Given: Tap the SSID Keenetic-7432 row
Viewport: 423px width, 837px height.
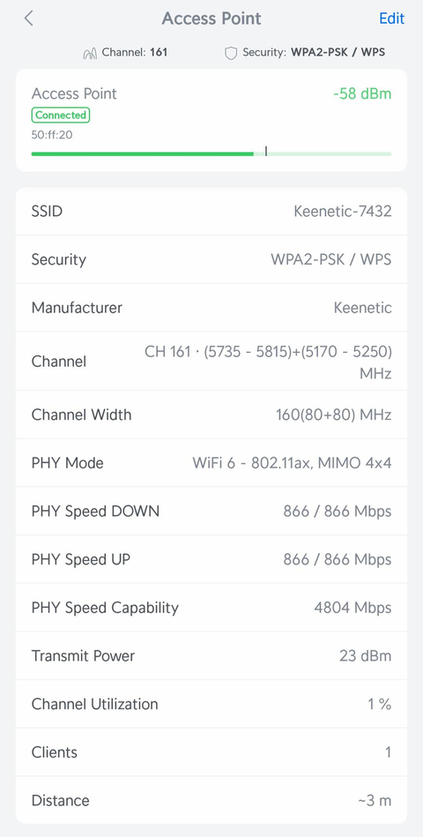Looking at the screenshot, I should tap(211, 212).
